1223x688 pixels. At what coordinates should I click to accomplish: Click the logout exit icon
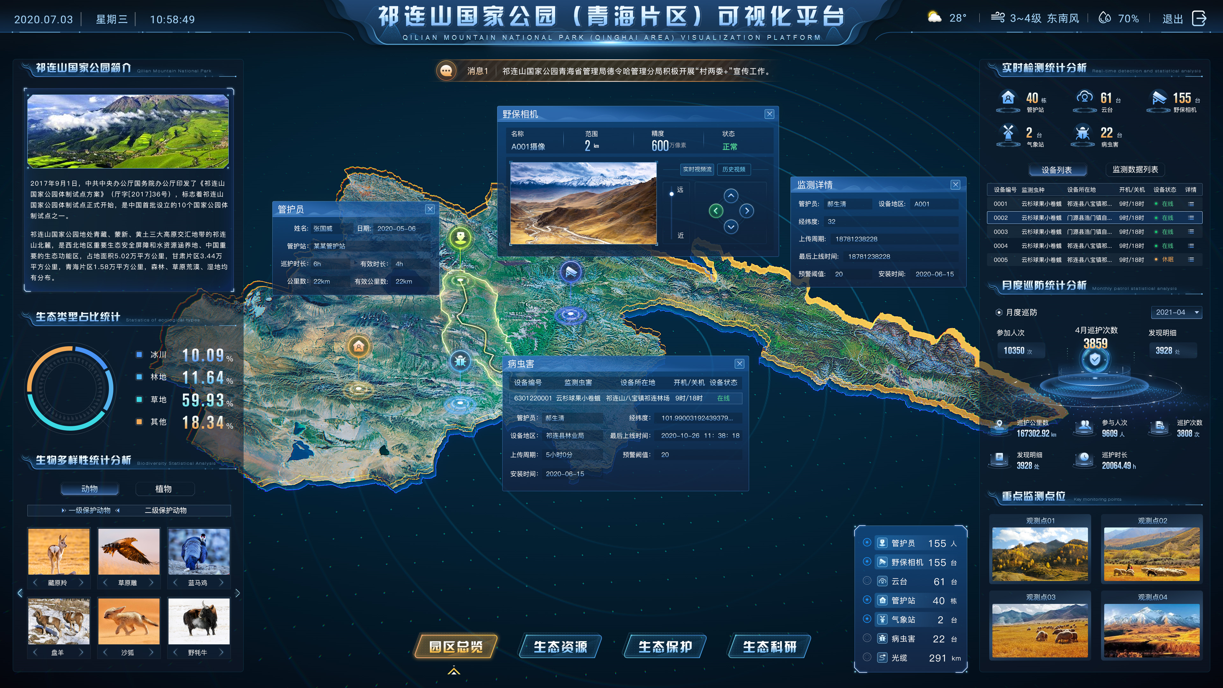[1199, 18]
